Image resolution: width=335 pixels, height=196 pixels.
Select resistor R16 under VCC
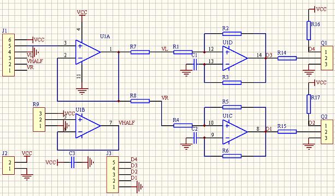click(x=309, y=30)
